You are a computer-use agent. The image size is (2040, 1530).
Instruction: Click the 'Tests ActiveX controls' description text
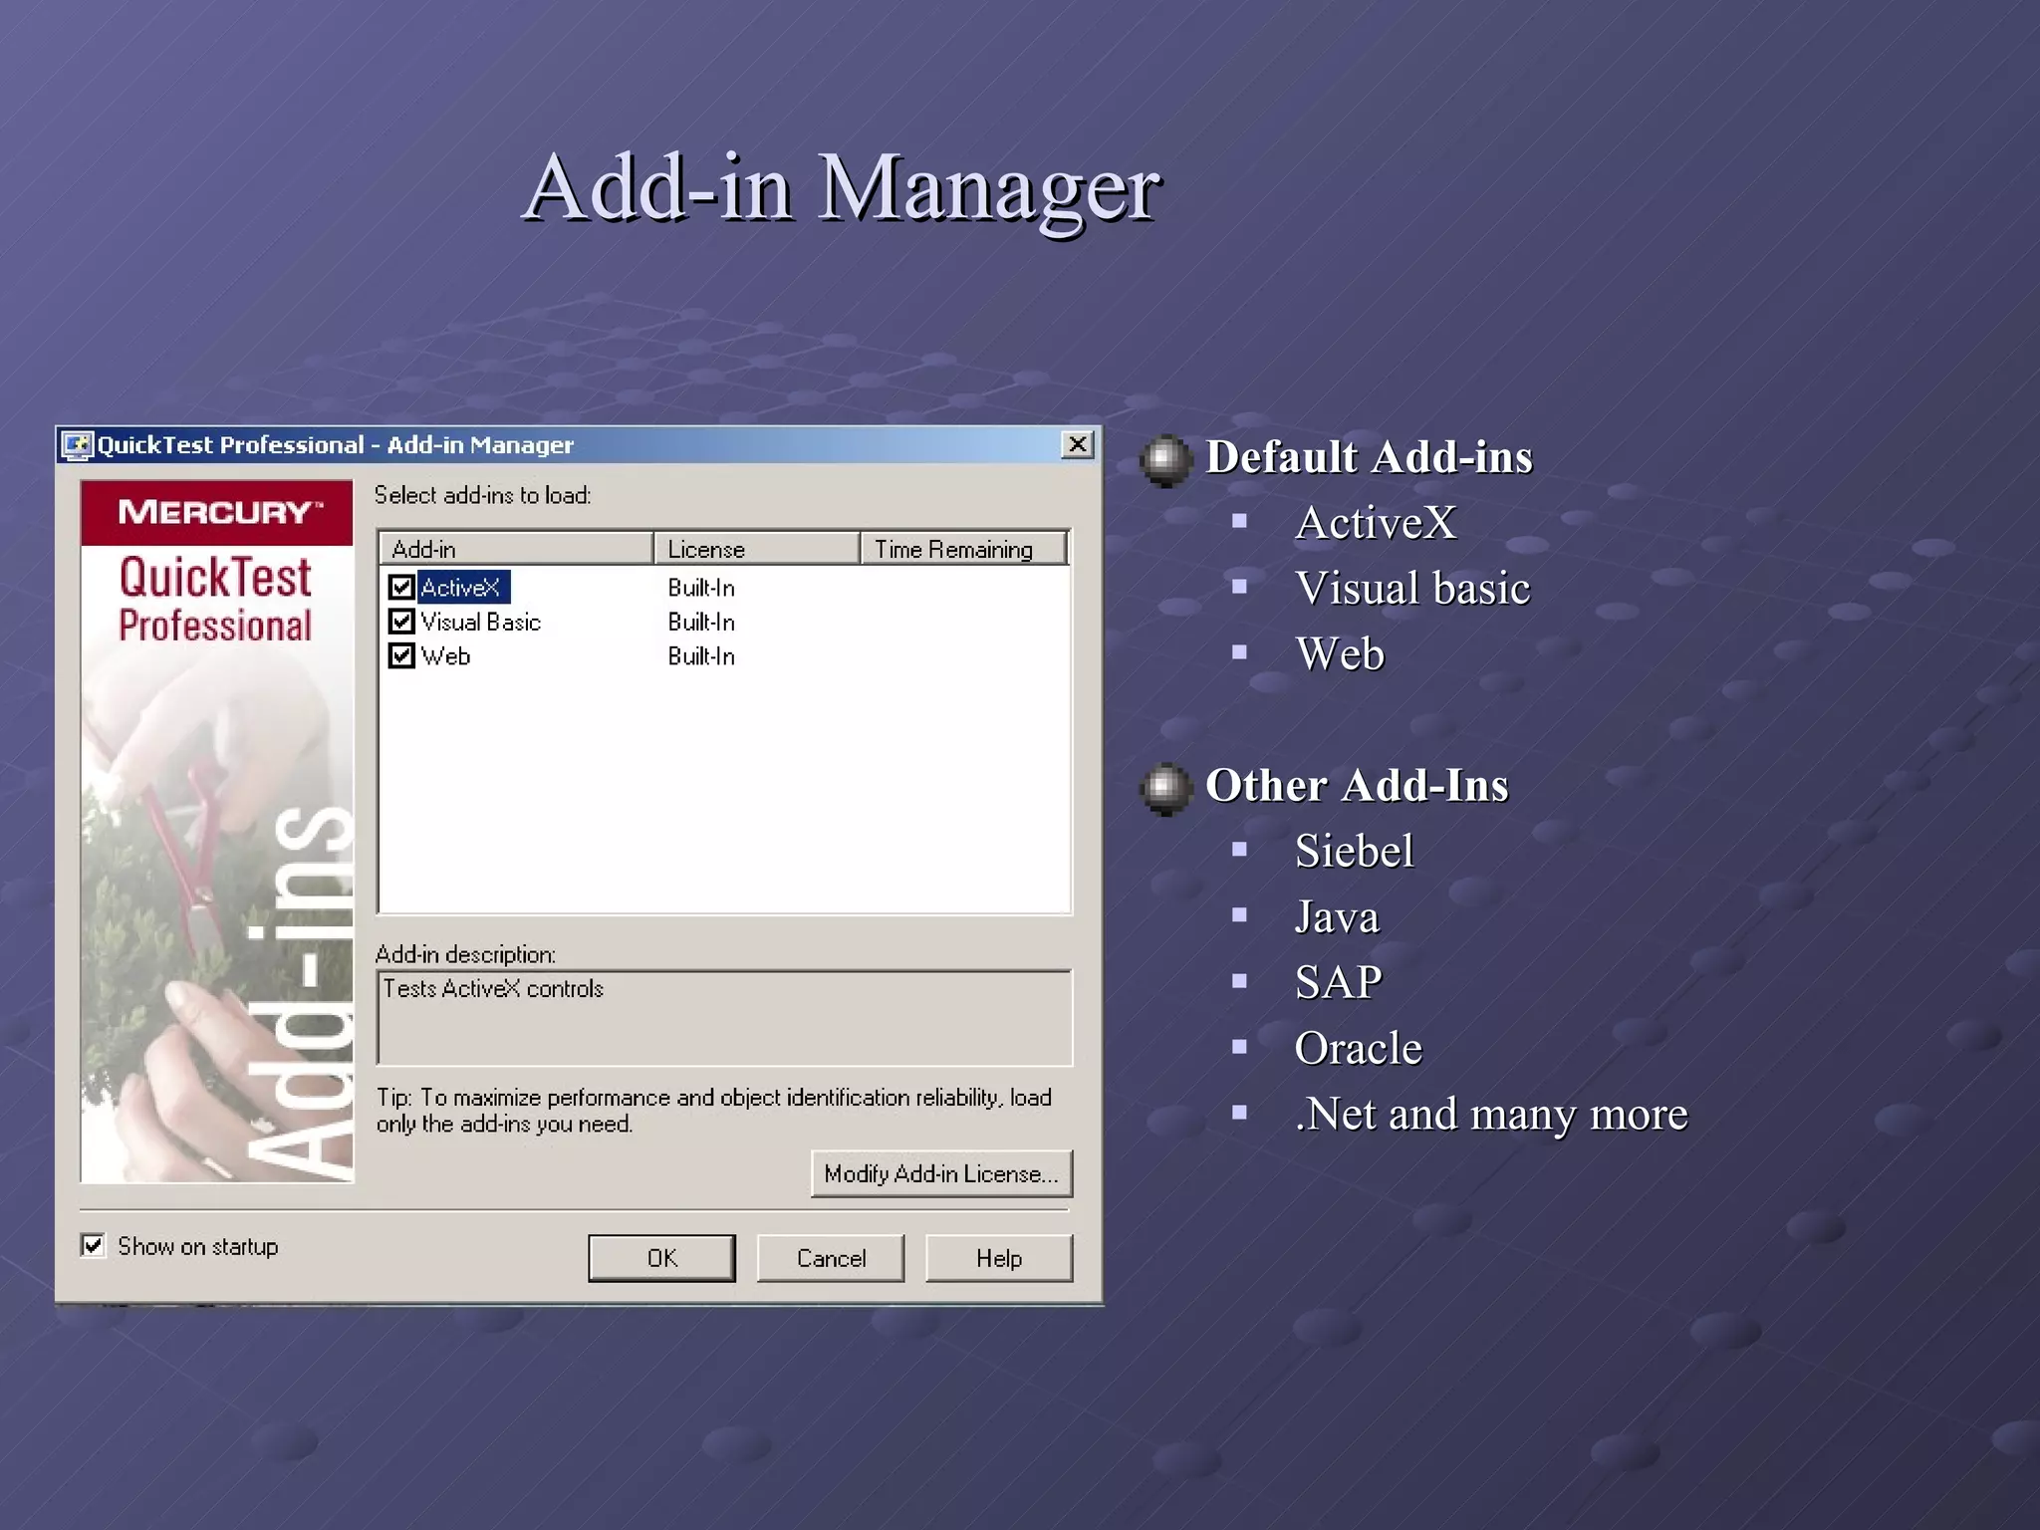point(493,988)
